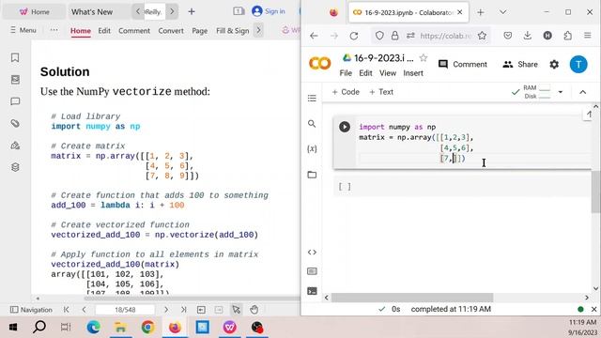Screen dimensions: 601x338
Task: Open Colab find and replace search
Action: [312, 124]
